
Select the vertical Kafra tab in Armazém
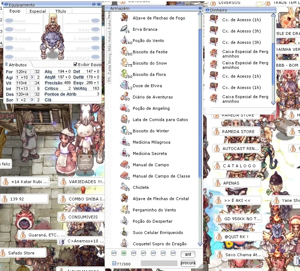109,24
